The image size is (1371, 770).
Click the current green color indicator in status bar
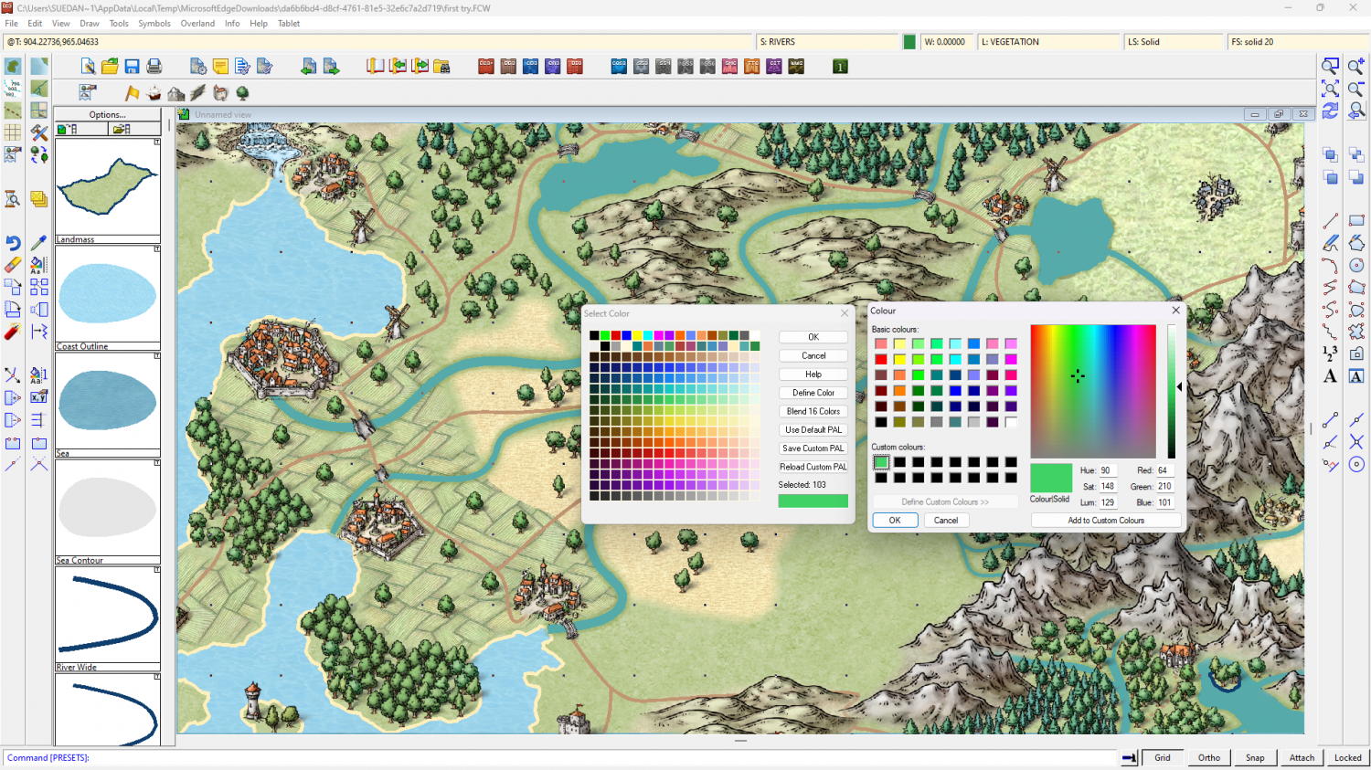(909, 42)
